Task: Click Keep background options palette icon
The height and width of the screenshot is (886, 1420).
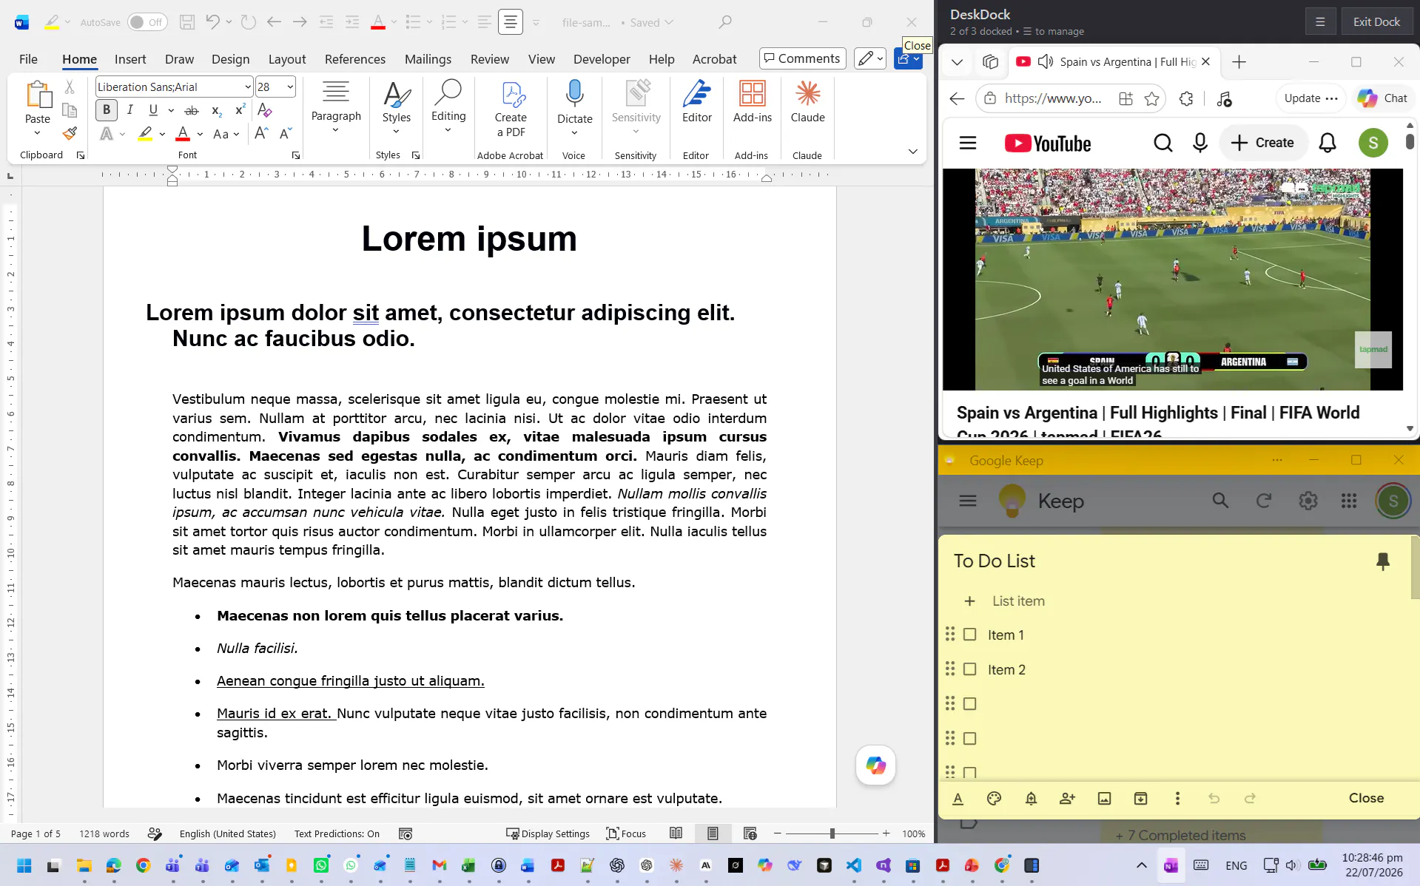Action: pos(994,798)
